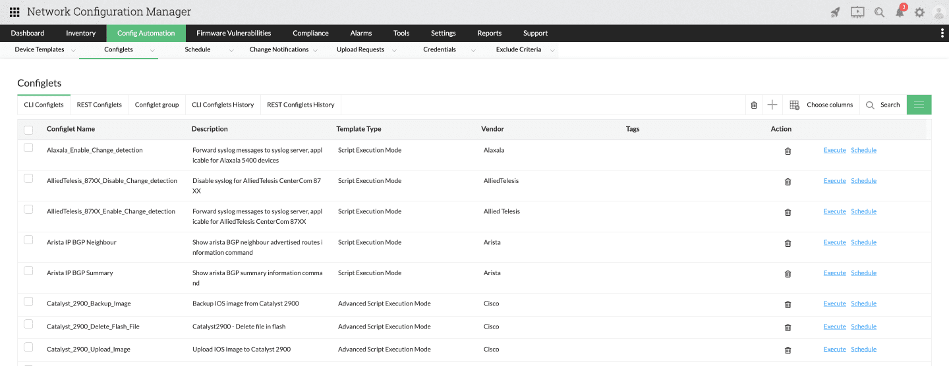Expand the Device Templates dropdown arrow
Screen dimensions: 949x366
73,50
